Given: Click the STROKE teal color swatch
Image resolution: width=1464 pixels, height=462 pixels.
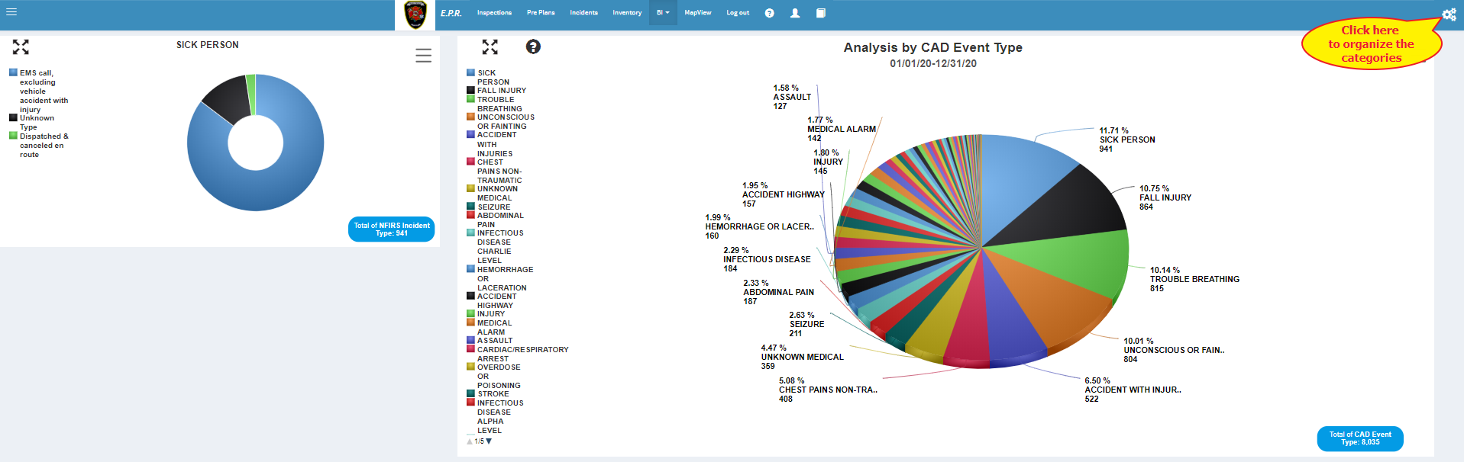Looking at the screenshot, I should [470, 393].
